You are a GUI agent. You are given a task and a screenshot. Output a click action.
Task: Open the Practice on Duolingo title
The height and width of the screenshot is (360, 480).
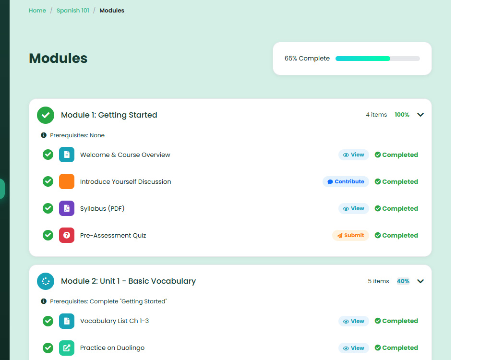coord(112,348)
